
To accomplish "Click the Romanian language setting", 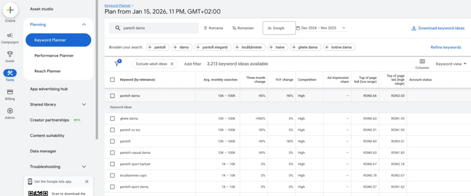I will pos(243,28).
